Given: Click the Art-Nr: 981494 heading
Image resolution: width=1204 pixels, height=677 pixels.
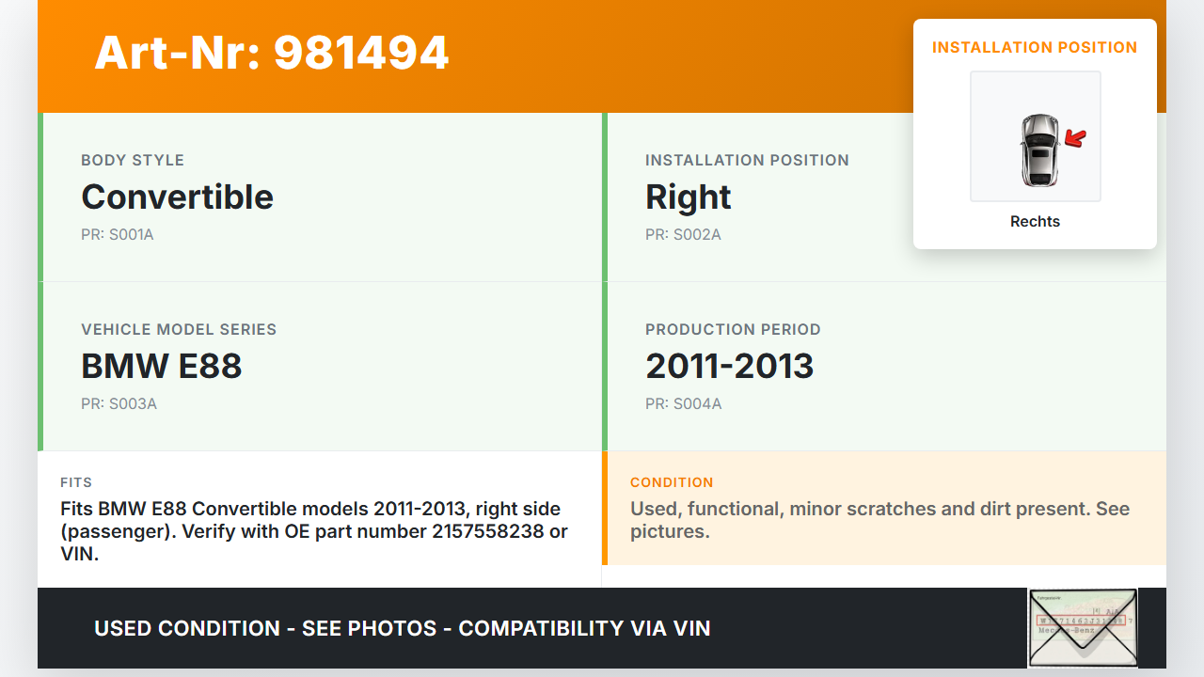Looking at the screenshot, I should [x=272, y=54].
